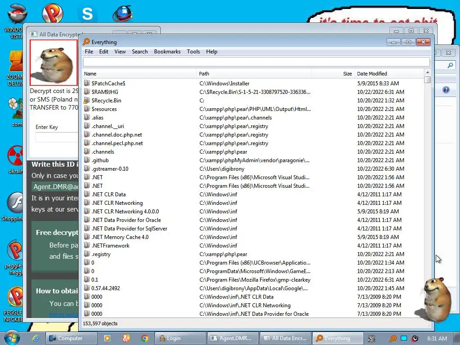Click the path C:\Windows\Installer
The width and height of the screenshot is (460, 345).
pyautogui.click(x=225, y=83)
